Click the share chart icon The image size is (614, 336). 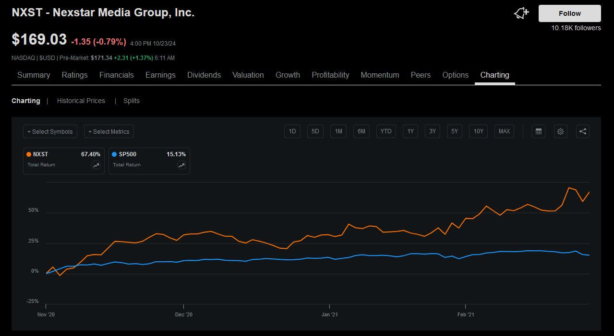pos(583,131)
